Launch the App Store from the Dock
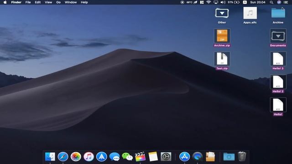This screenshot has height=164, width=292. 184,157
